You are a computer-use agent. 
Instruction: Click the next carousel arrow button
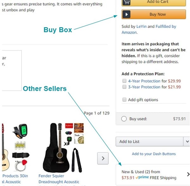pyautogui.click(x=103, y=158)
